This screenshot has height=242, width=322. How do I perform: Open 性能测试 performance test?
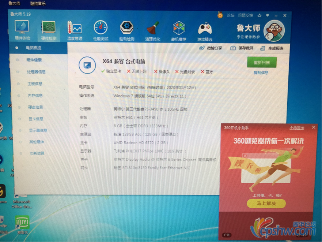pos(101,31)
